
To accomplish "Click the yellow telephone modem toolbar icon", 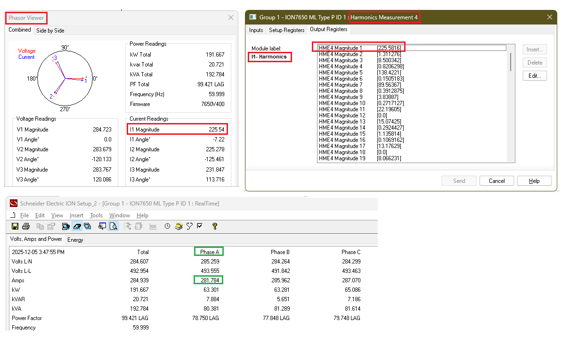I will click(x=179, y=226).
